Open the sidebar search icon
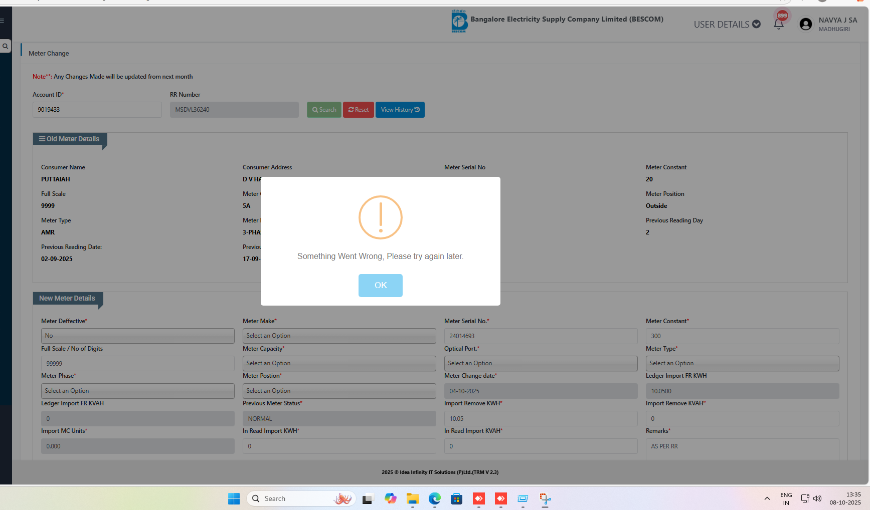The width and height of the screenshot is (870, 510). pyautogui.click(x=6, y=46)
